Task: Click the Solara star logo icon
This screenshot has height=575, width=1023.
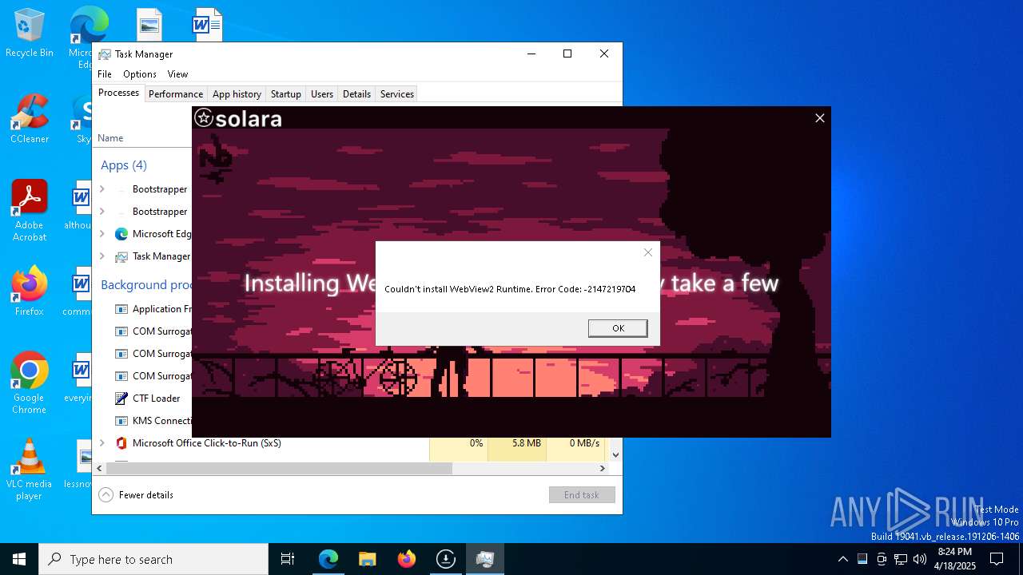Action: pos(204,118)
